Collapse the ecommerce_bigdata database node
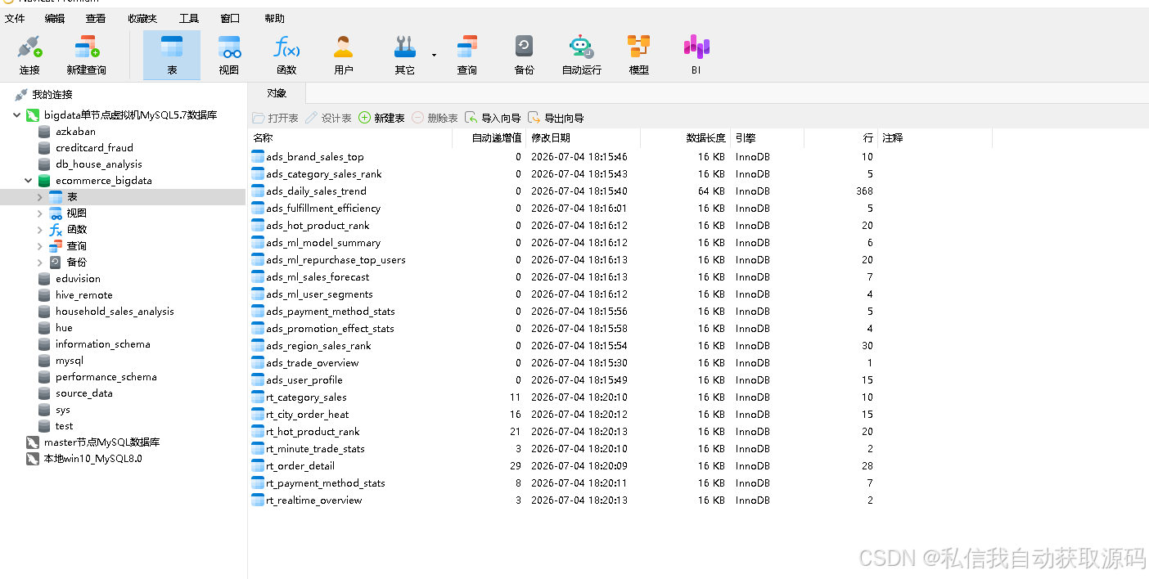The height and width of the screenshot is (579, 1149). [x=29, y=181]
